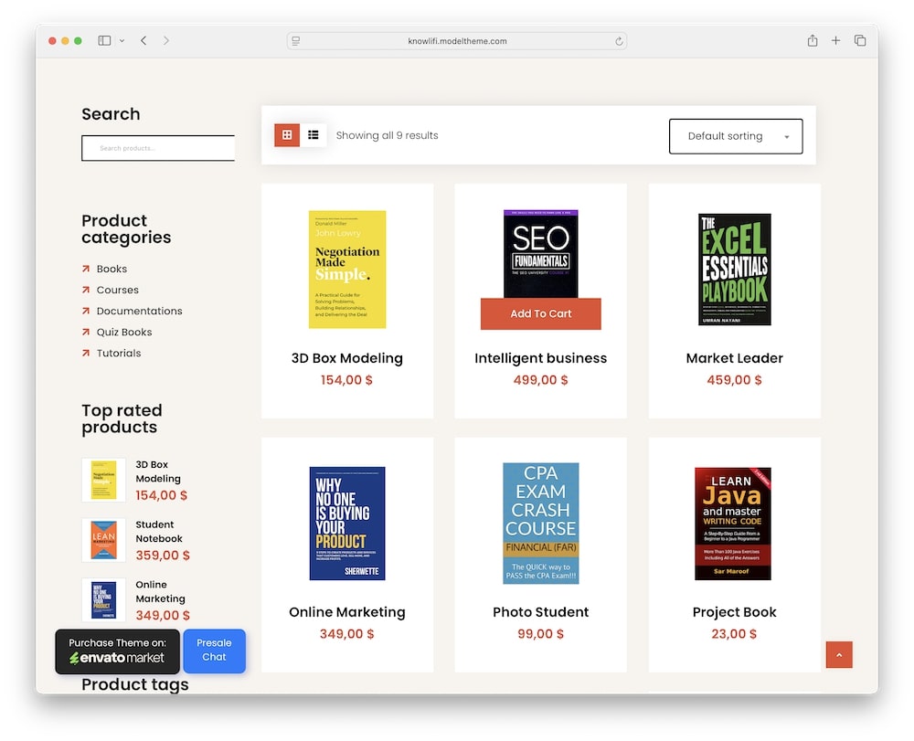Screen dimensions: 914x741
Task: Open top rated Online Marketing thumbnail
Action: [x=104, y=600]
